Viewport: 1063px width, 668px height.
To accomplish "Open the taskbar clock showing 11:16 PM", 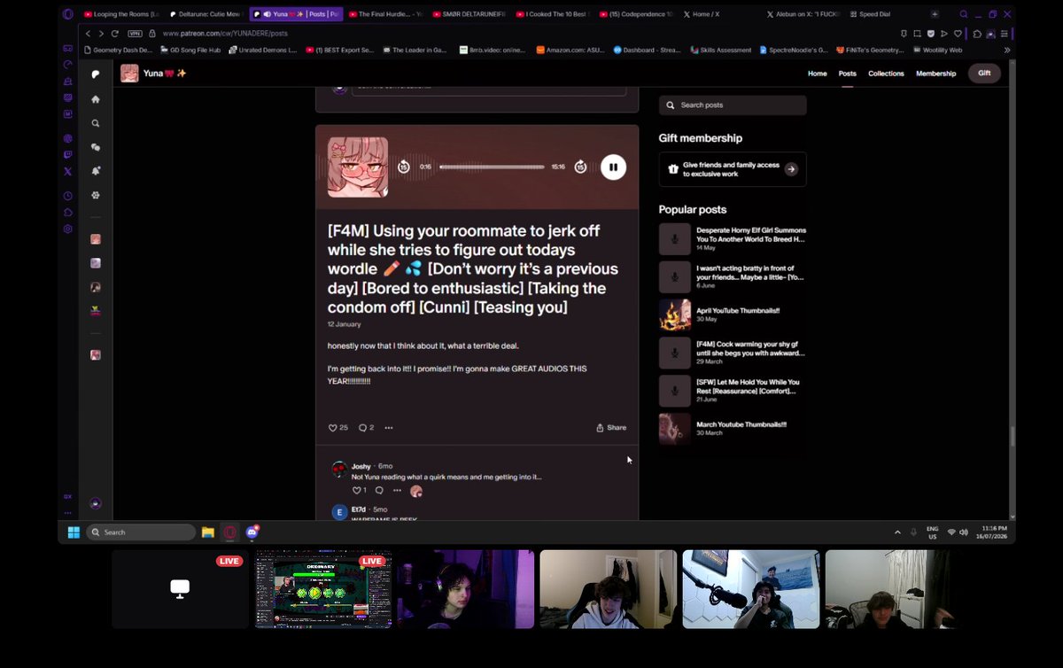I will [990, 532].
